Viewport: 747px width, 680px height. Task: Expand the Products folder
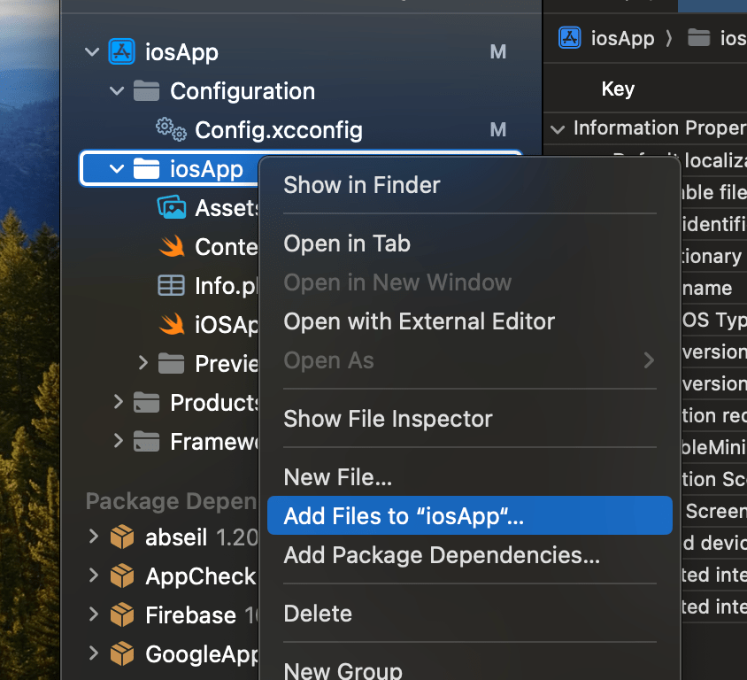click(118, 403)
